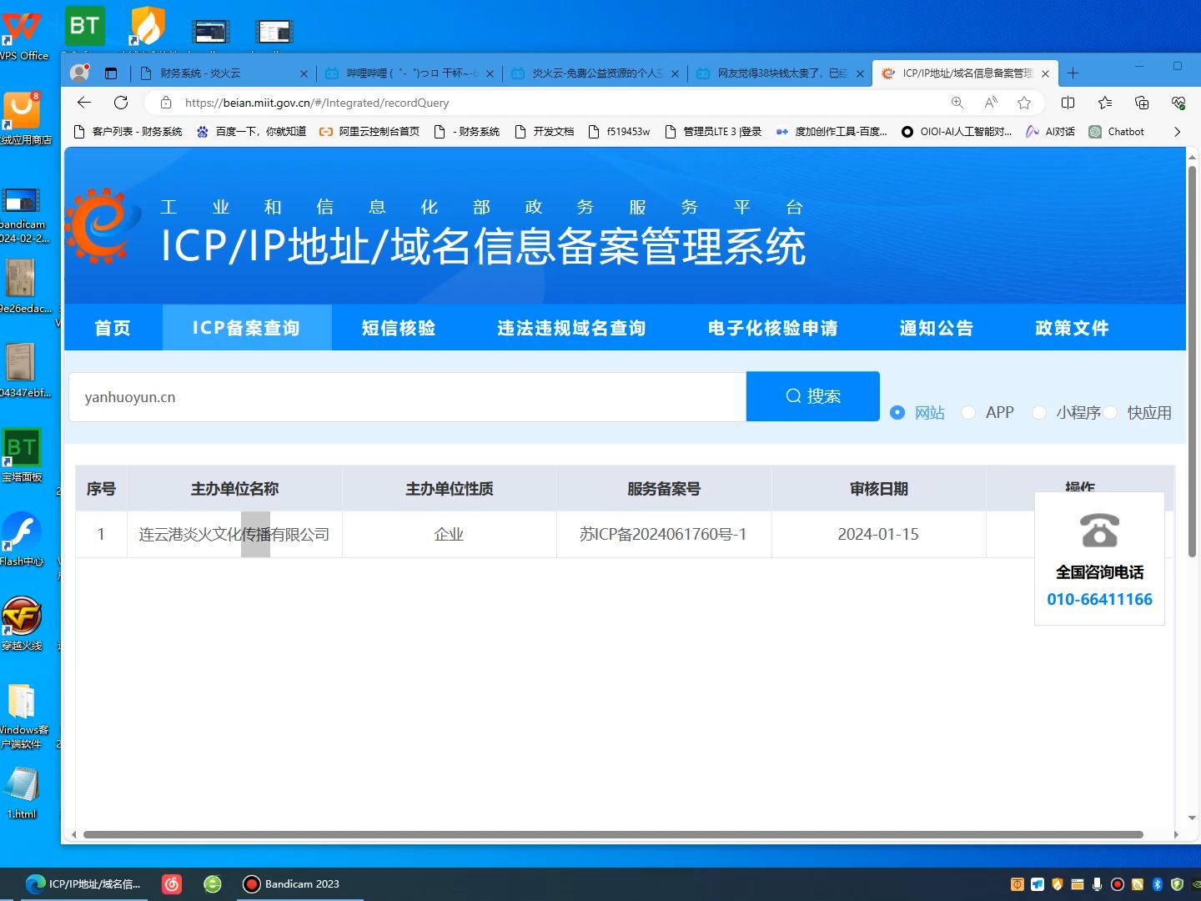Screen dimensions: 1201x901
Task: Open the 1.html desktop file
Action: pyautogui.click(x=22, y=793)
